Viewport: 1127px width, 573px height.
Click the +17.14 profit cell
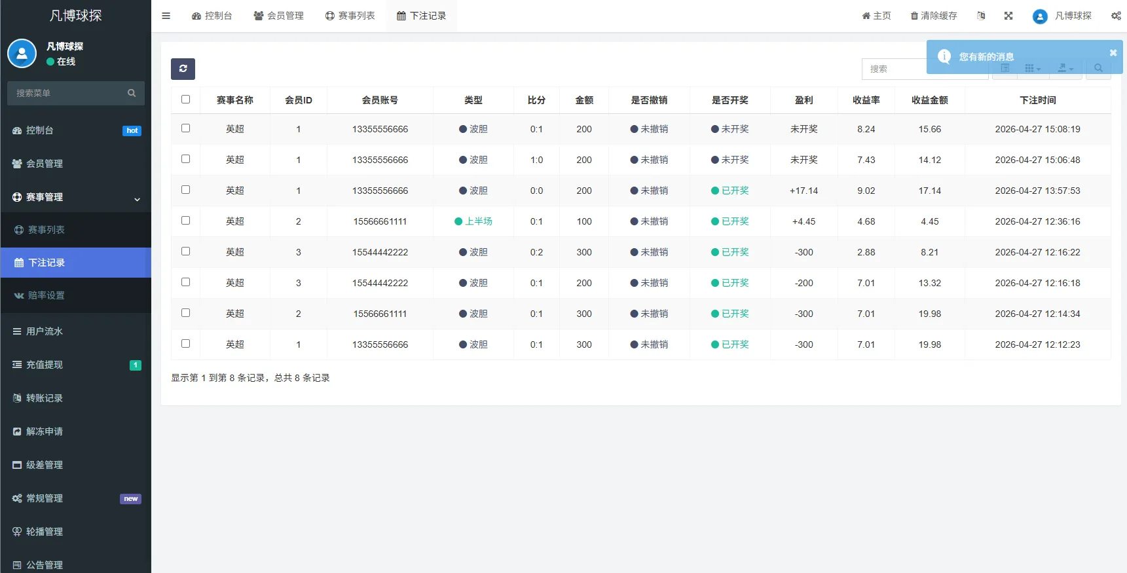pos(804,191)
